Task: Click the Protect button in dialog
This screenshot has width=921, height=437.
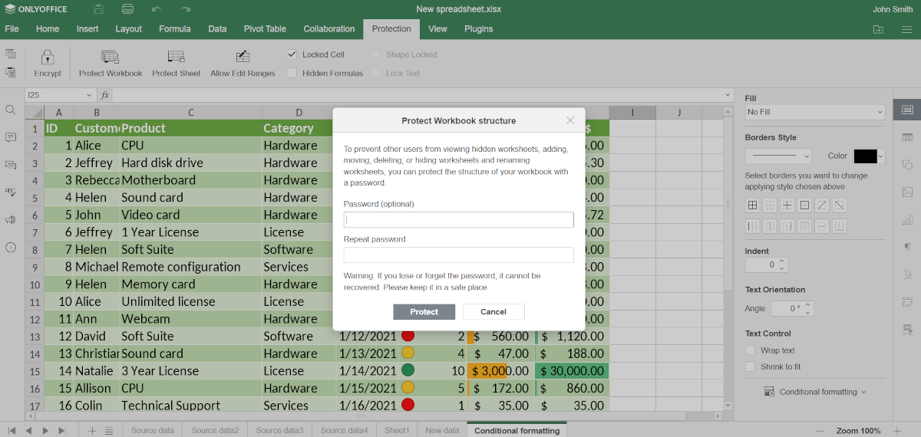Action: point(424,312)
